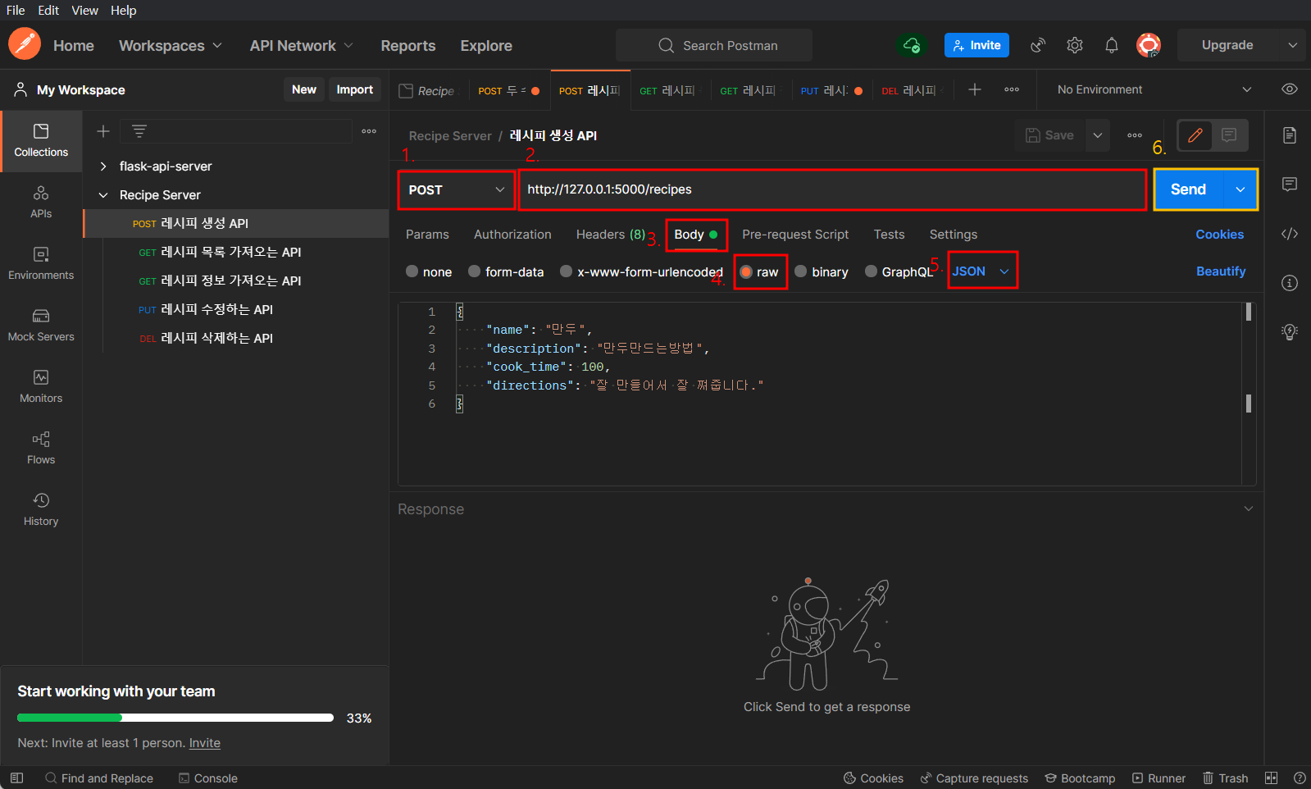Switch to the Tests tab
Screen dimensions: 1311x789
click(889, 234)
